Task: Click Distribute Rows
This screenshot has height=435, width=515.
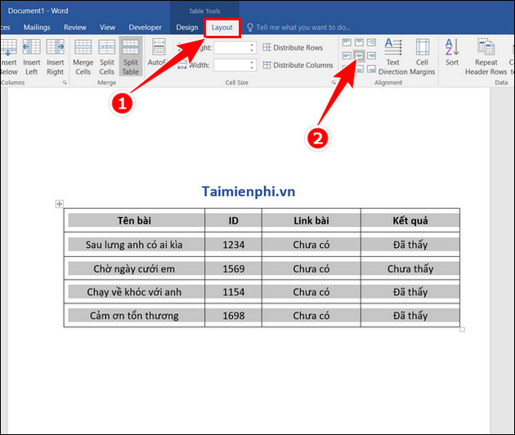Action: point(293,47)
